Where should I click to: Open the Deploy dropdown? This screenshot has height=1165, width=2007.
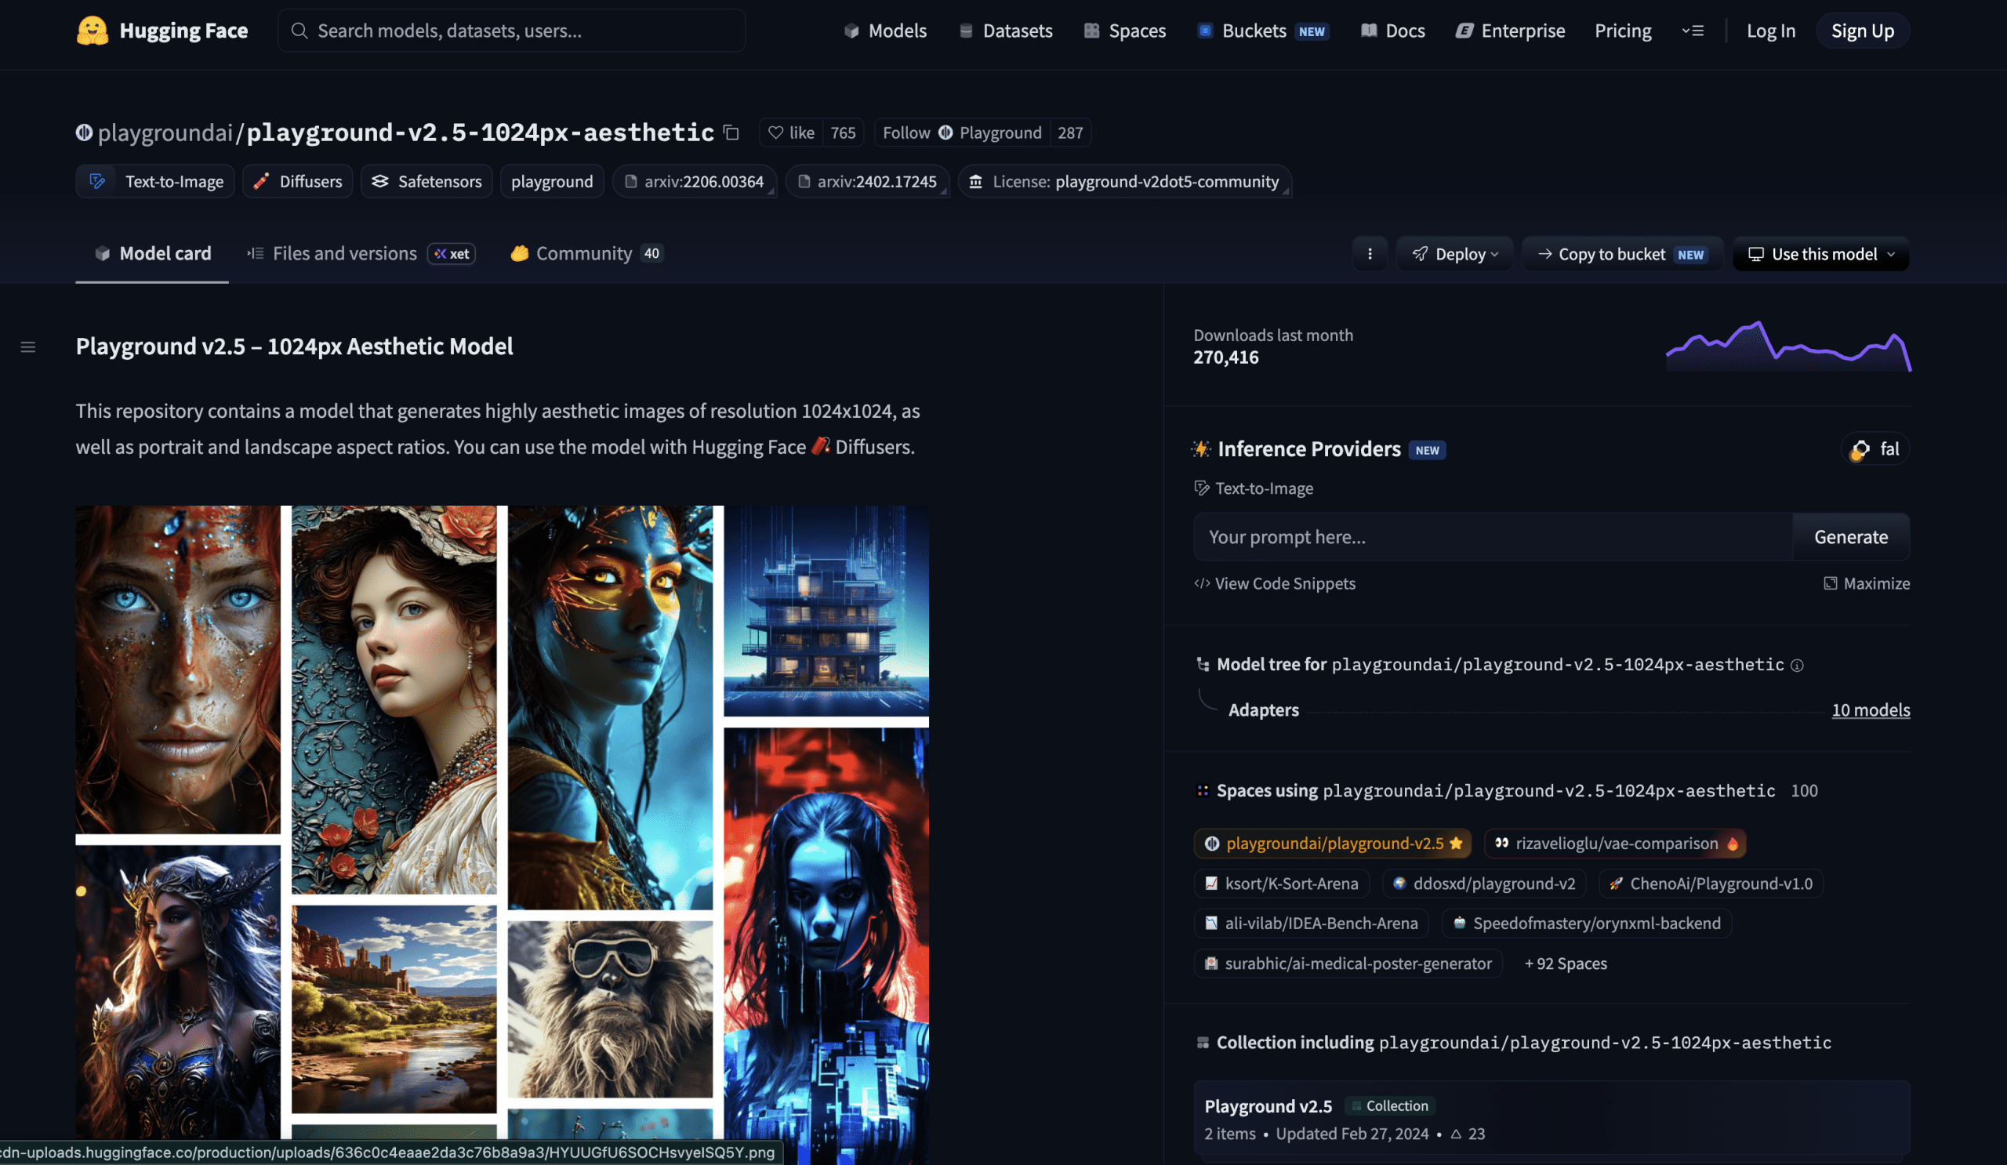coord(1454,253)
